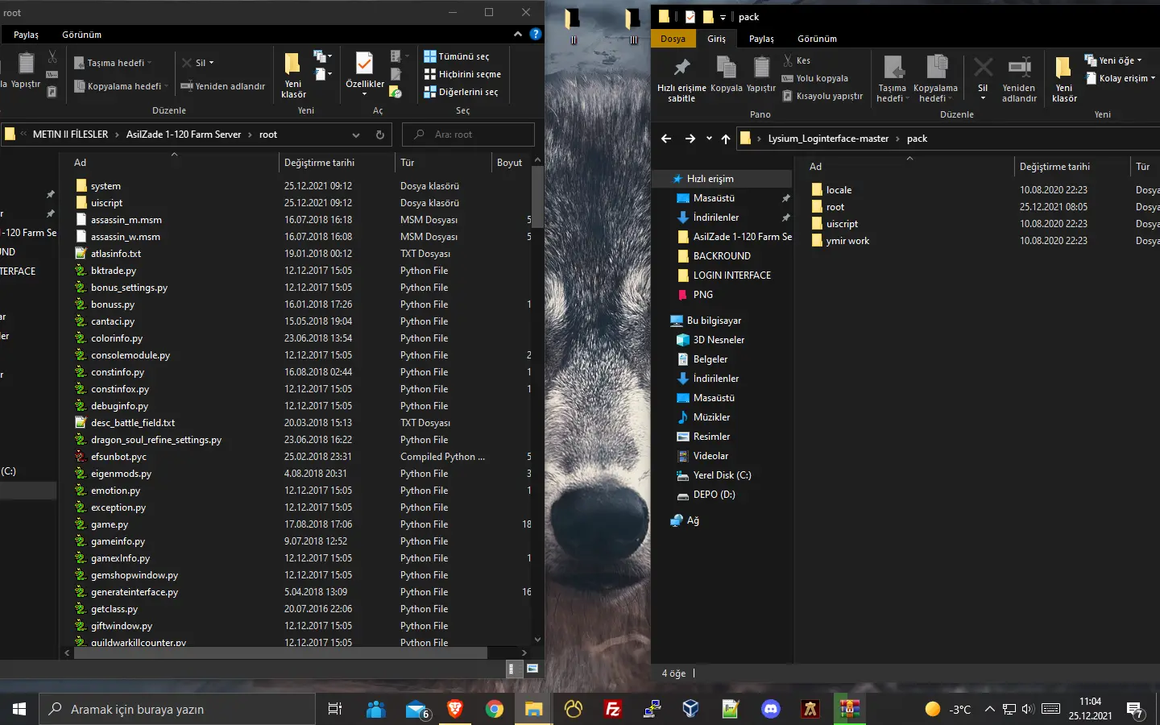Screen dimensions: 1160x725
Task: Open the Discord icon in taskbar
Action: point(771,709)
